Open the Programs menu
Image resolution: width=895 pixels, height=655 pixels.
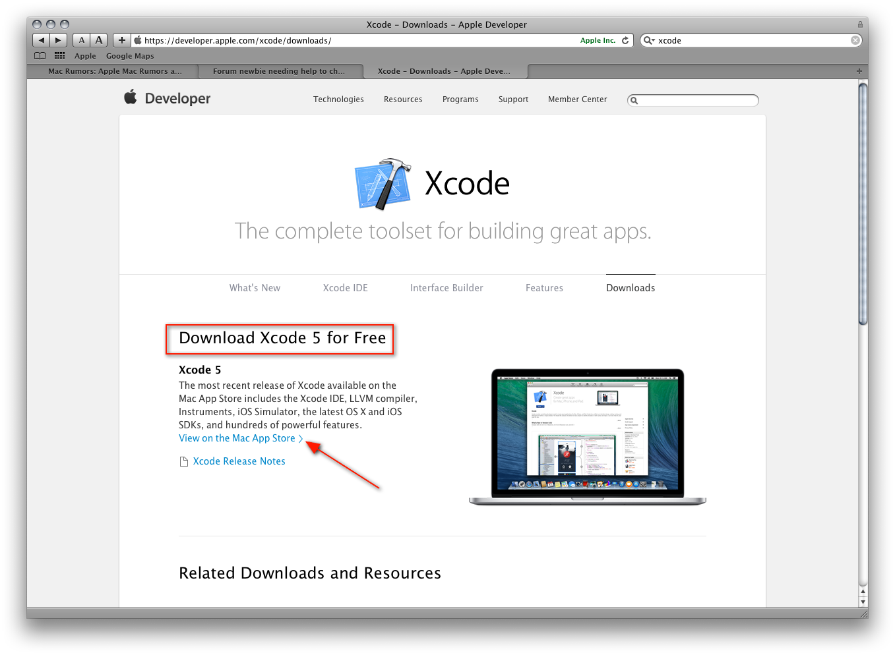click(x=460, y=100)
